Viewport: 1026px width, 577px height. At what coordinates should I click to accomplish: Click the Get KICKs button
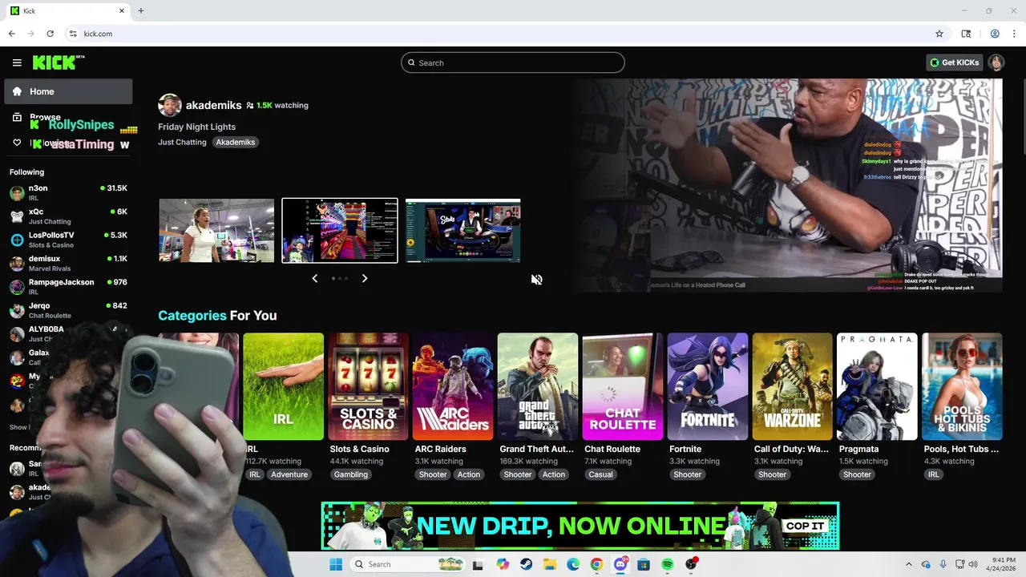(x=954, y=63)
